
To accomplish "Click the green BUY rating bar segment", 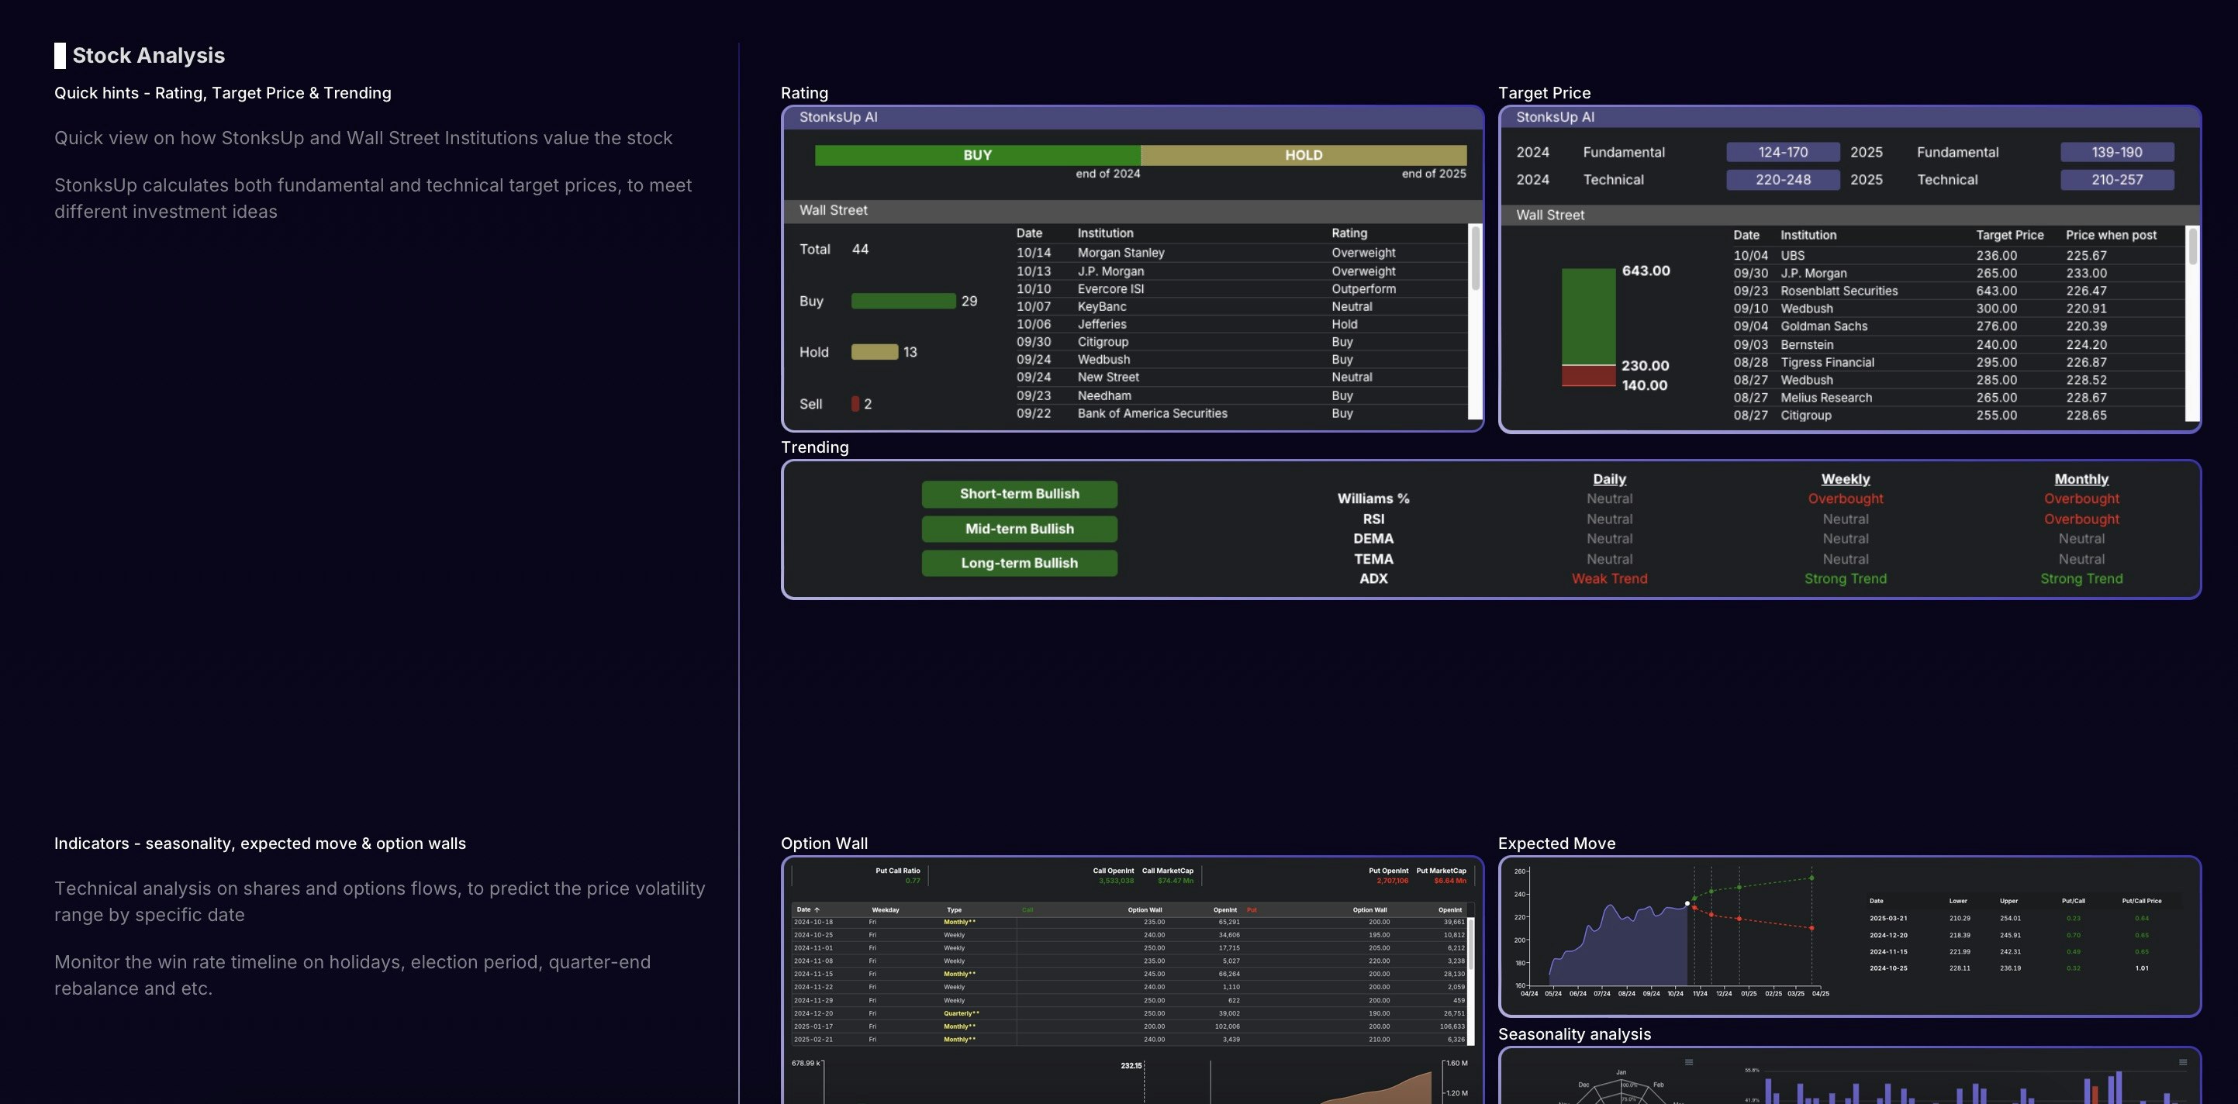I will coord(977,156).
